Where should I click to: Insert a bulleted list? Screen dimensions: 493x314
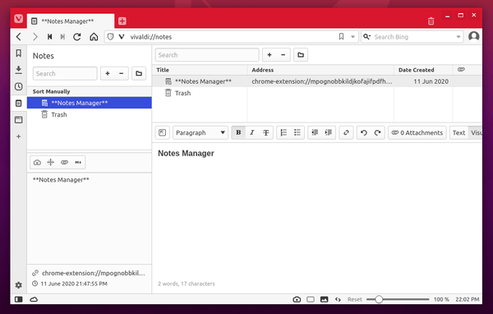tap(297, 132)
